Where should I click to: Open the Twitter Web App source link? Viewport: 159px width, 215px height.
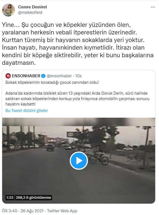point(62,211)
